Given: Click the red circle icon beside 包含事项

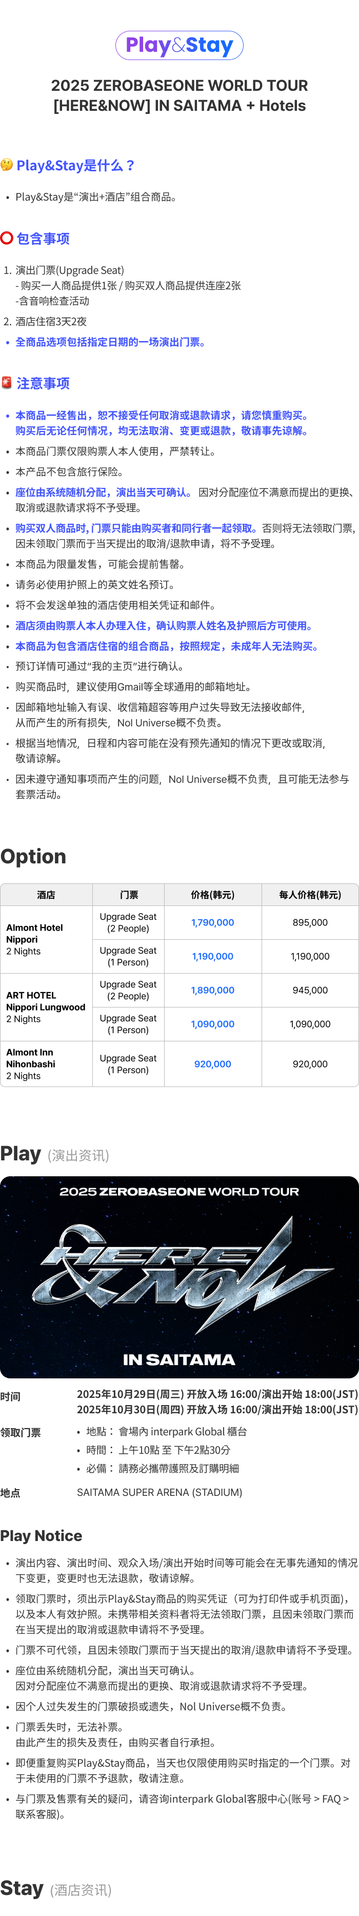Looking at the screenshot, I should [x=7, y=238].
